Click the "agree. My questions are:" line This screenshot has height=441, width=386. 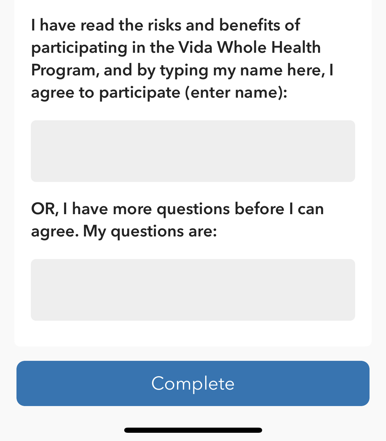(x=124, y=232)
